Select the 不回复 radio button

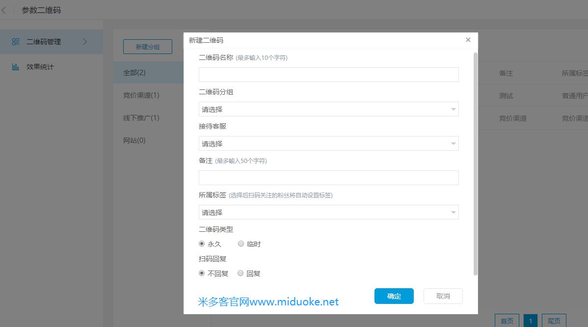(202, 273)
